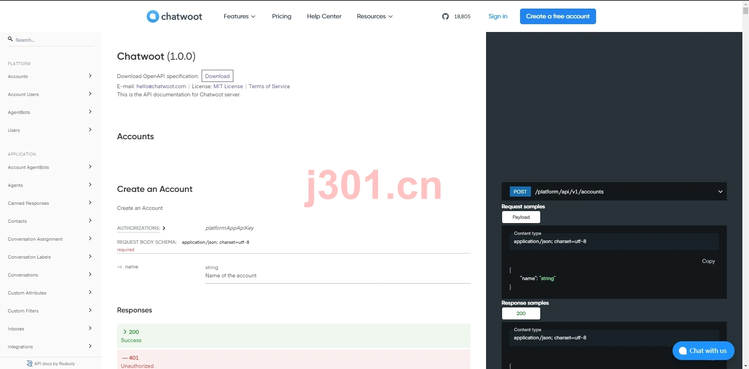The width and height of the screenshot is (749, 369).
Task: Click the Redocly logo icon
Action: 29,364
